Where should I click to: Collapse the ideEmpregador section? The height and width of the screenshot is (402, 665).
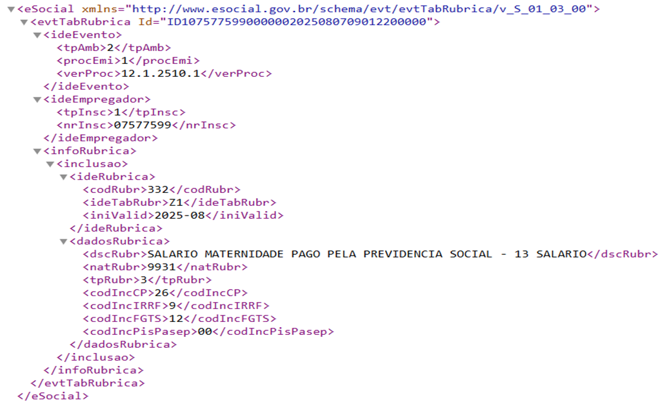tap(37, 100)
